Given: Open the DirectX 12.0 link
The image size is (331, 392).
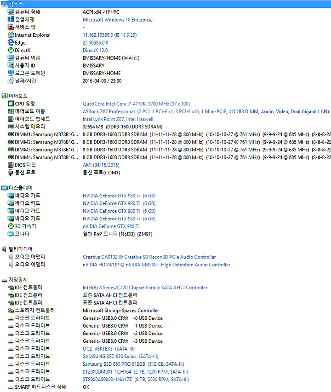Looking at the screenshot, I should 95,50.
